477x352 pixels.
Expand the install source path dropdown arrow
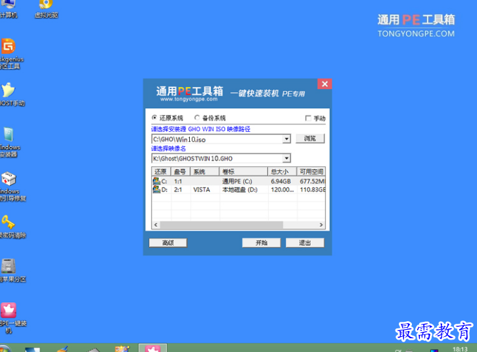(x=286, y=139)
